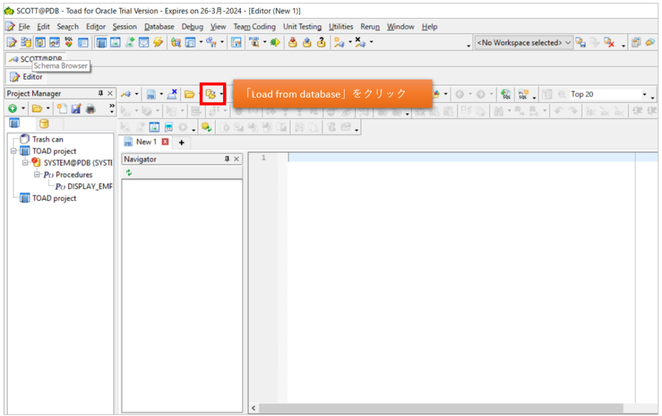Click the PL/SQL magnifier search icon

click(255, 42)
